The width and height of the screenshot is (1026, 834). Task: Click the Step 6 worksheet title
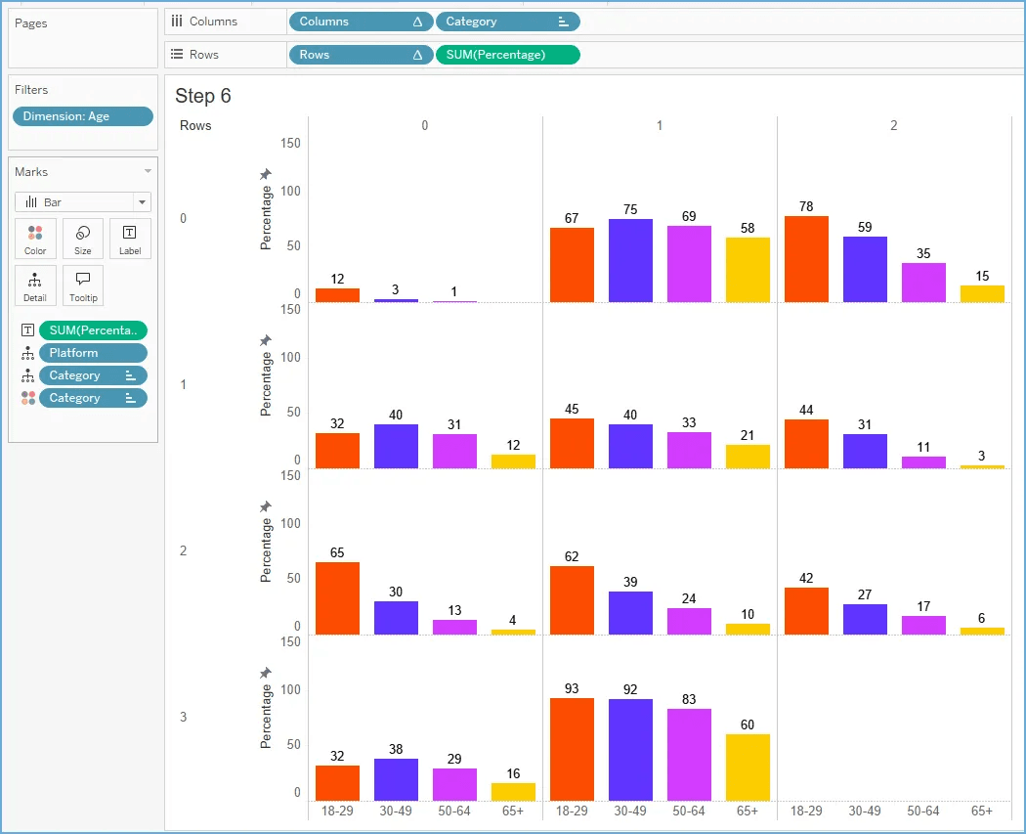(203, 96)
